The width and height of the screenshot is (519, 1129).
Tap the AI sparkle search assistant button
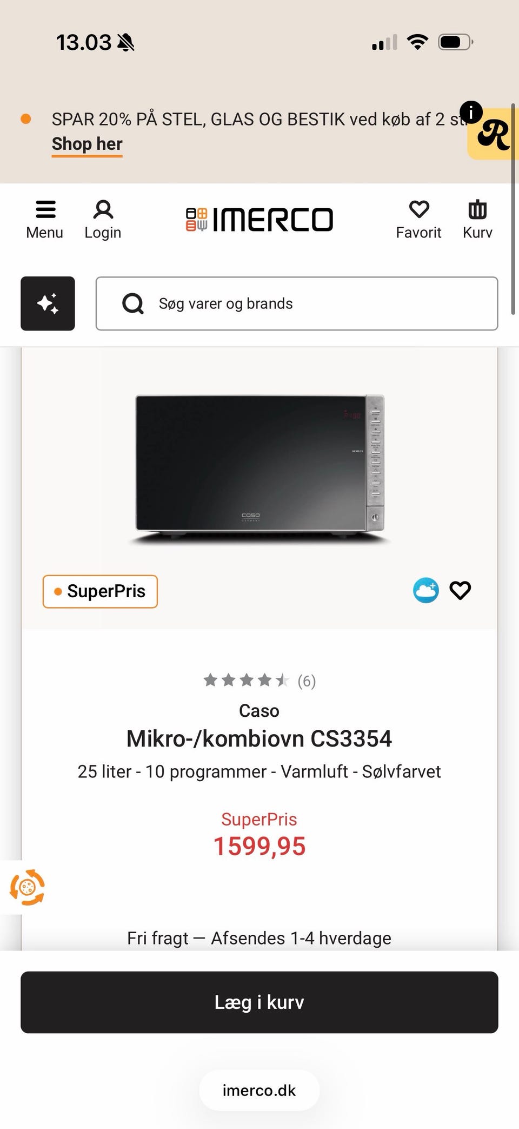pos(48,303)
